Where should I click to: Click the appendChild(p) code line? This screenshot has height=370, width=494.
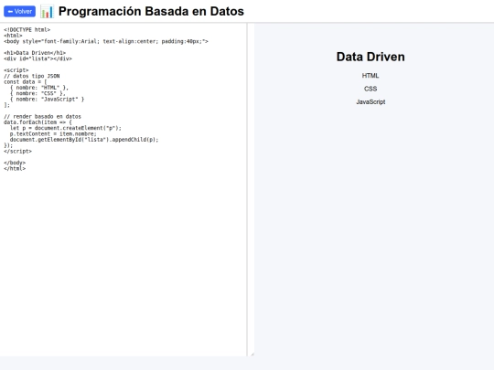pyautogui.click(x=84, y=140)
